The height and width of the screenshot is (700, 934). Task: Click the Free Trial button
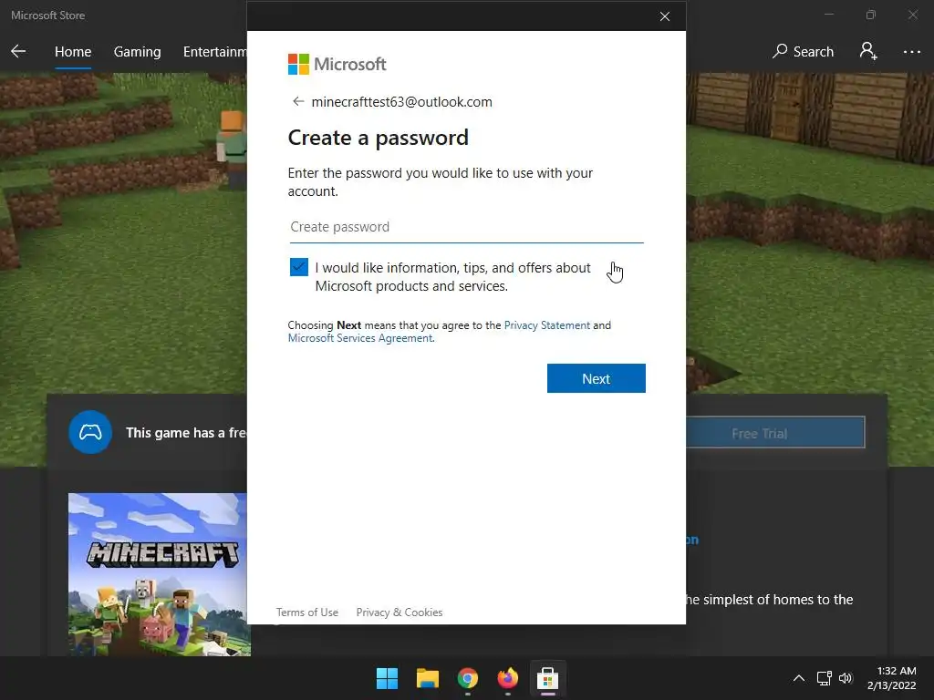click(x=775, y=433)
